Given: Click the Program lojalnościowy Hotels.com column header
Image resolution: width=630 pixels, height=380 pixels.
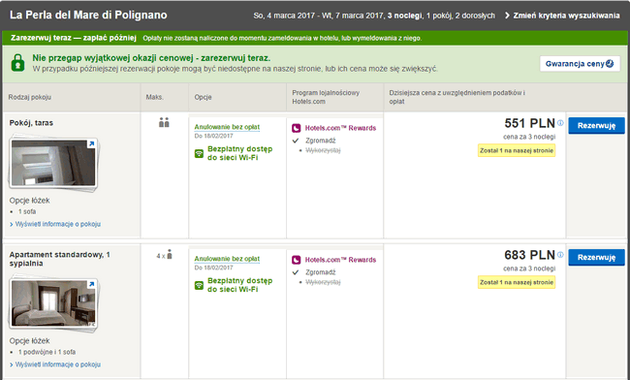Looking at the screenshot, I should (326, 97).
